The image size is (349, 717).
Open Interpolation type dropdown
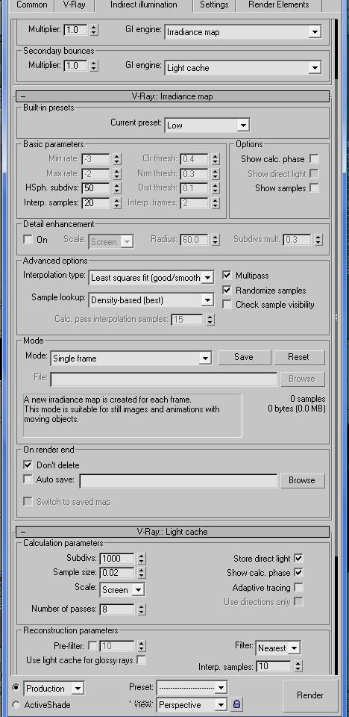(151, 277)
